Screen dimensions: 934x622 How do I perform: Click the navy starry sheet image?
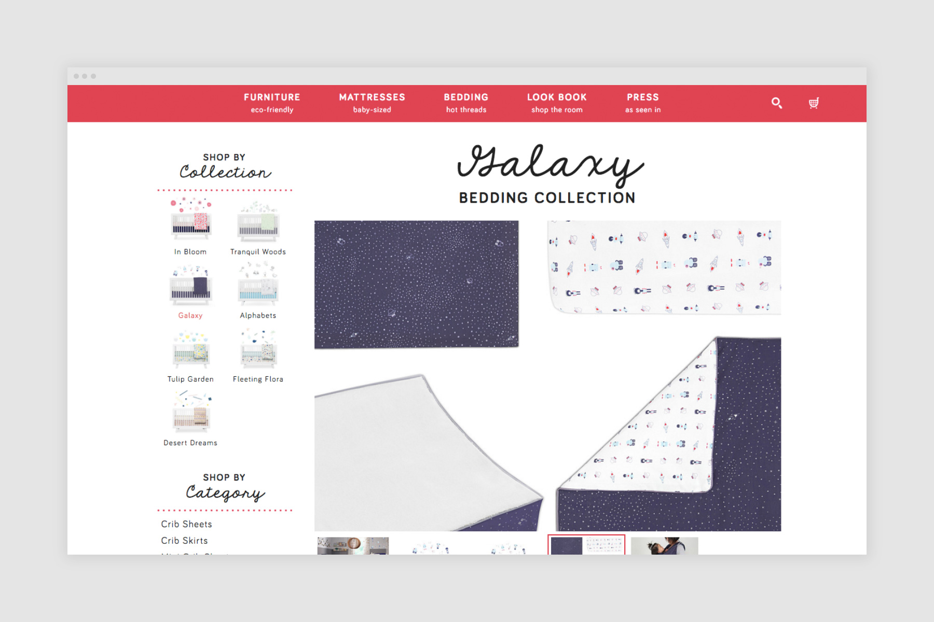(x=417, y=285)
